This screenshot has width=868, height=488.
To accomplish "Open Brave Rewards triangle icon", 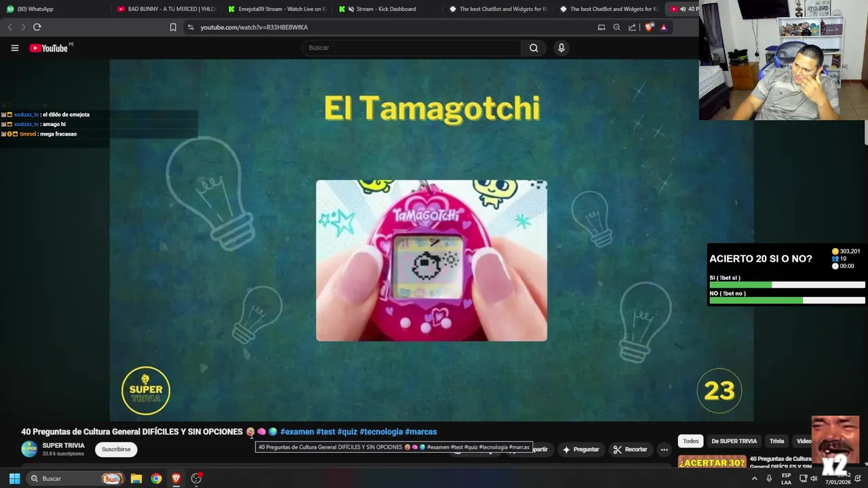I will (x=664, y=27).
